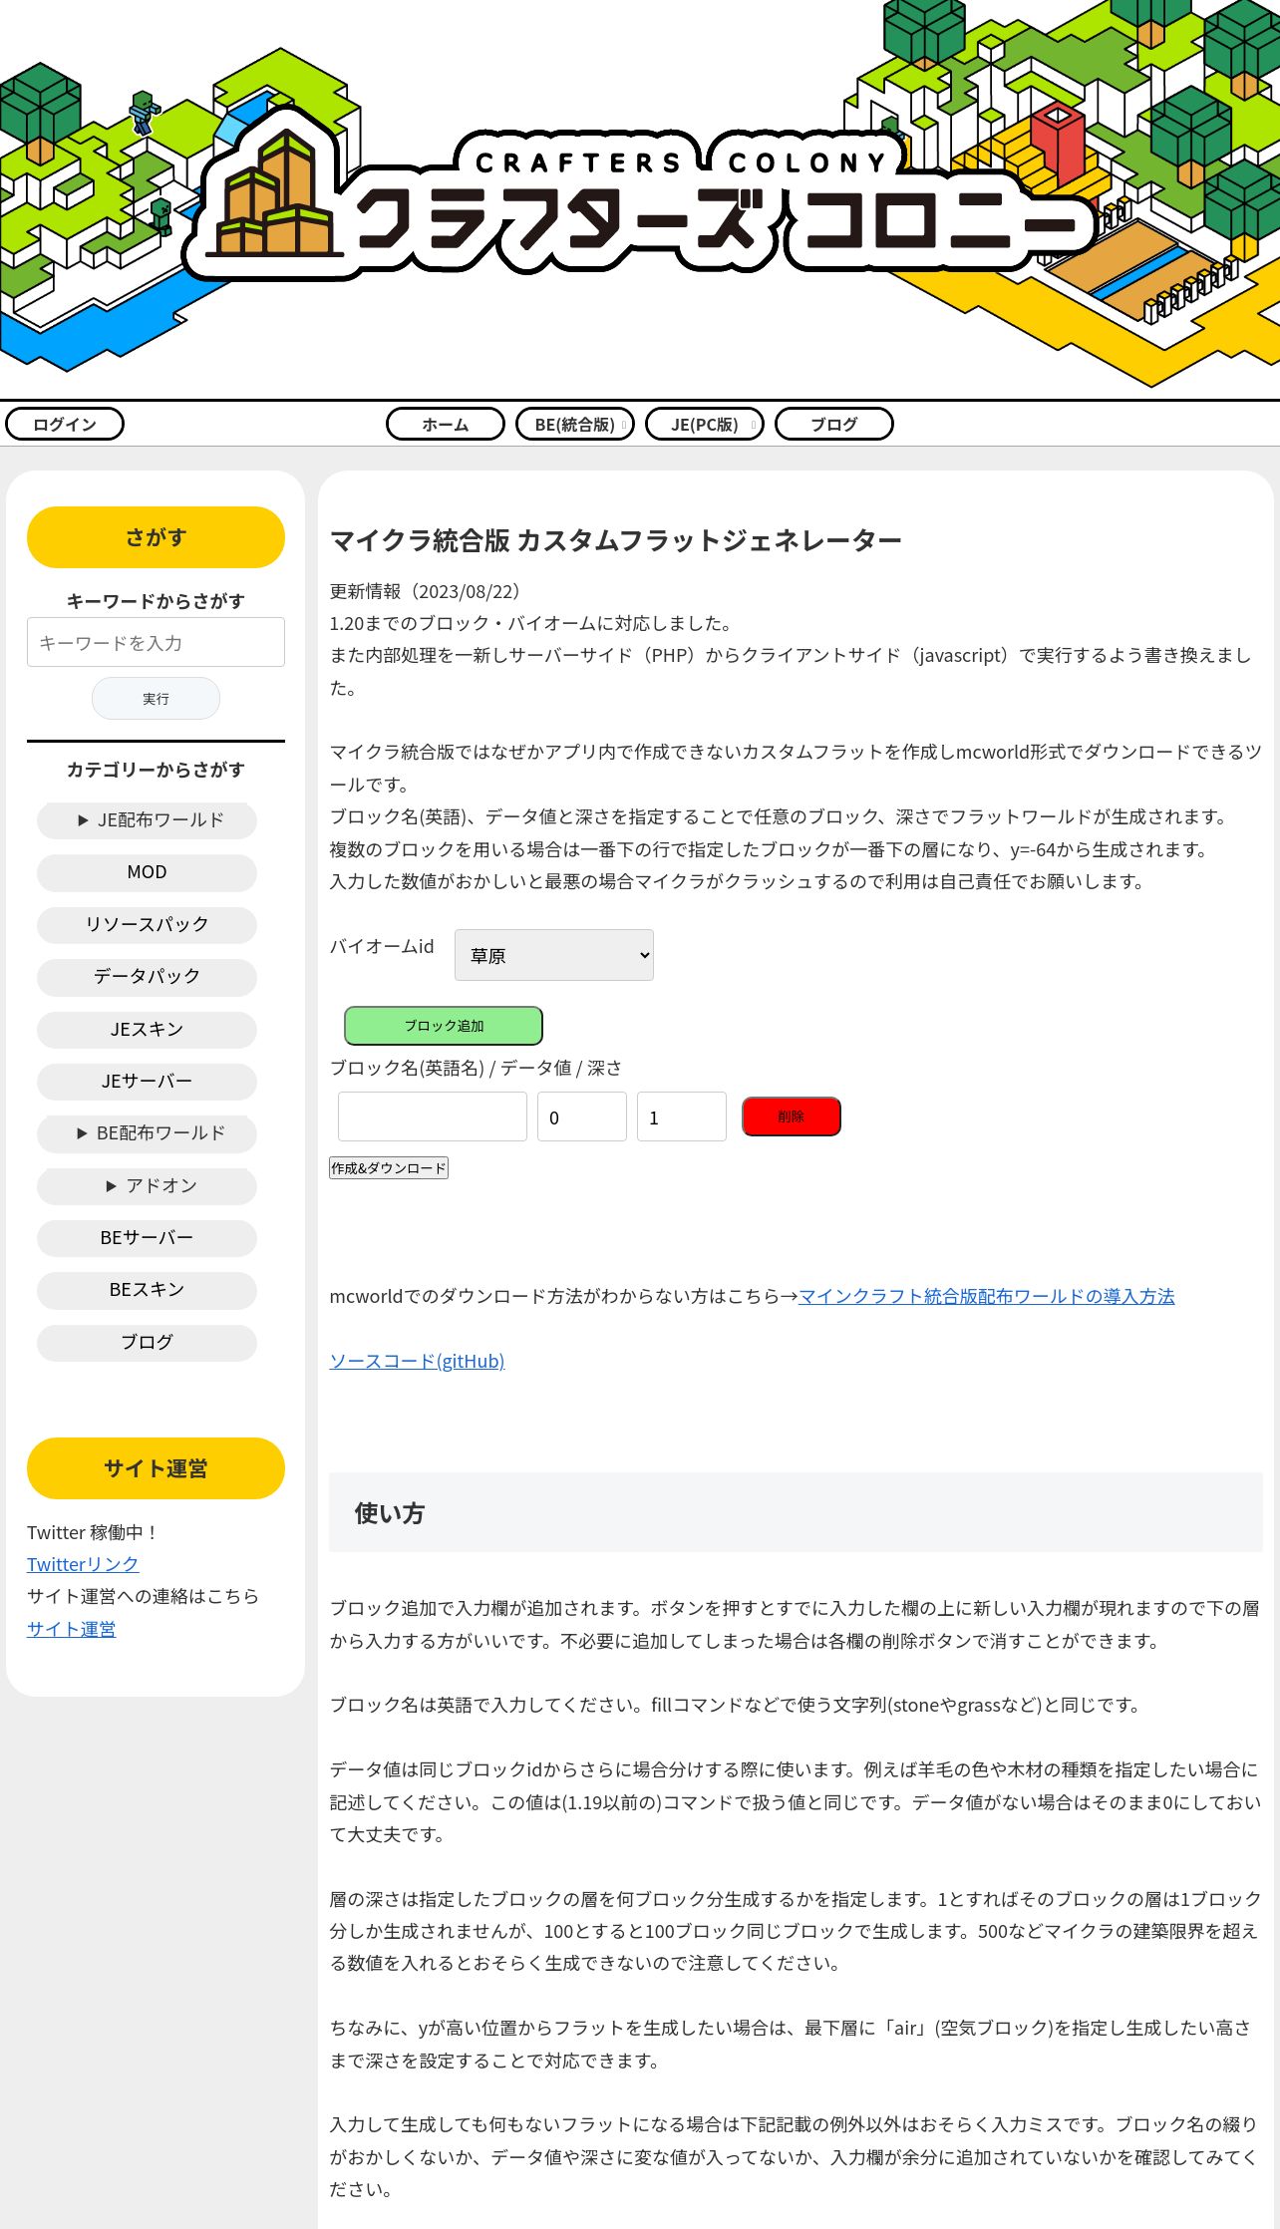Open the MOD category

(x=147, y=872)
